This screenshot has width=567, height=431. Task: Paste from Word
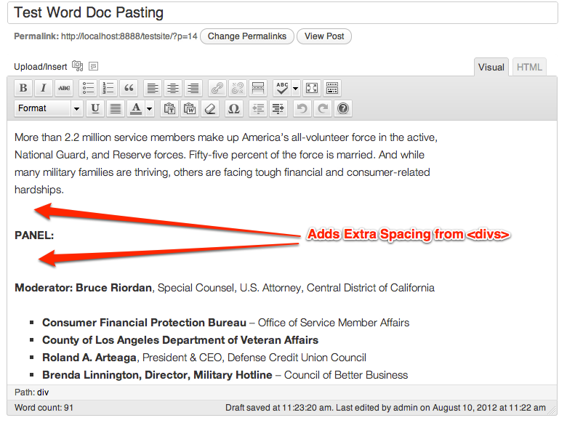pyautogui.click(x=190, y=108)
